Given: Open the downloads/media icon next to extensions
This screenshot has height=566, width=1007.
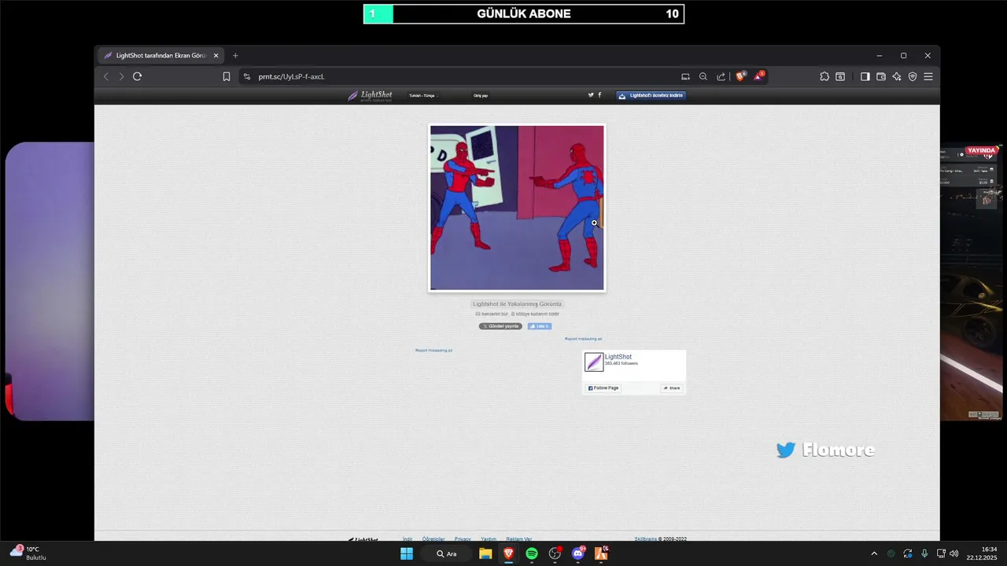Looking at the screenshot, I should 840,76.
